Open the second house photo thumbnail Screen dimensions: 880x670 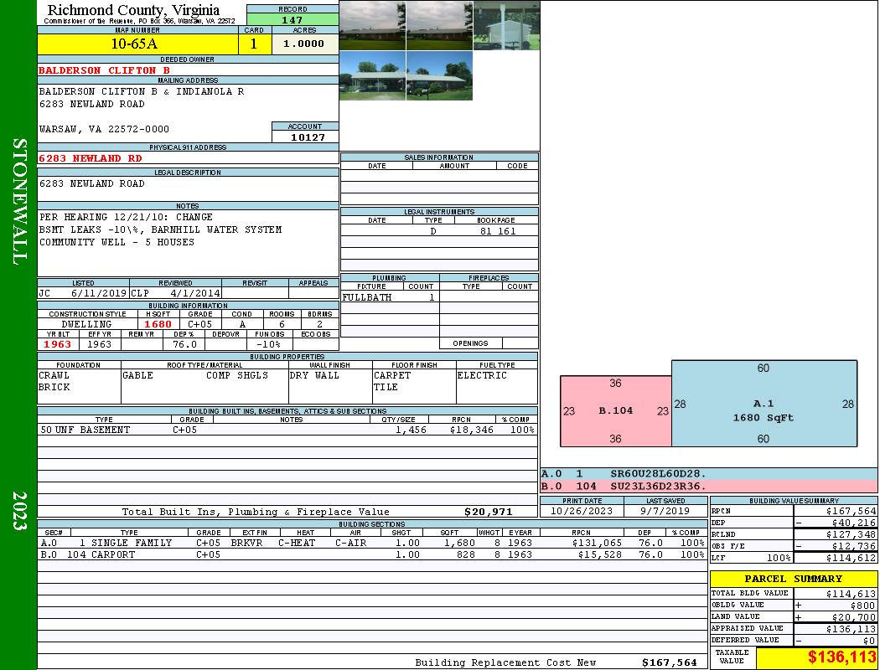click(x=439, y=26)
